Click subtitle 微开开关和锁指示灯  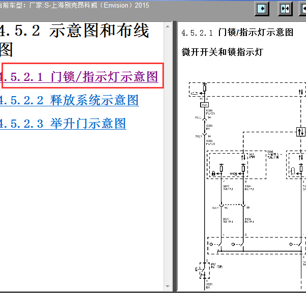click(222, 52)
